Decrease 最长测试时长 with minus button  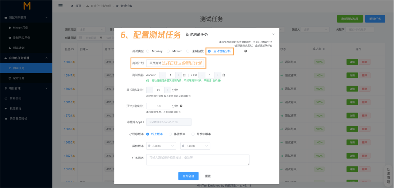pyautogui.click(x=150, y=90)
